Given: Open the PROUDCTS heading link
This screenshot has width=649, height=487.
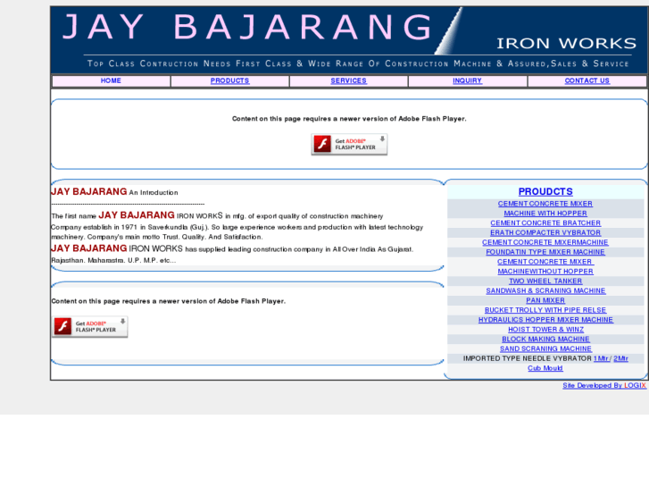Looking at the screenshot, I should (x=545, y=191).
